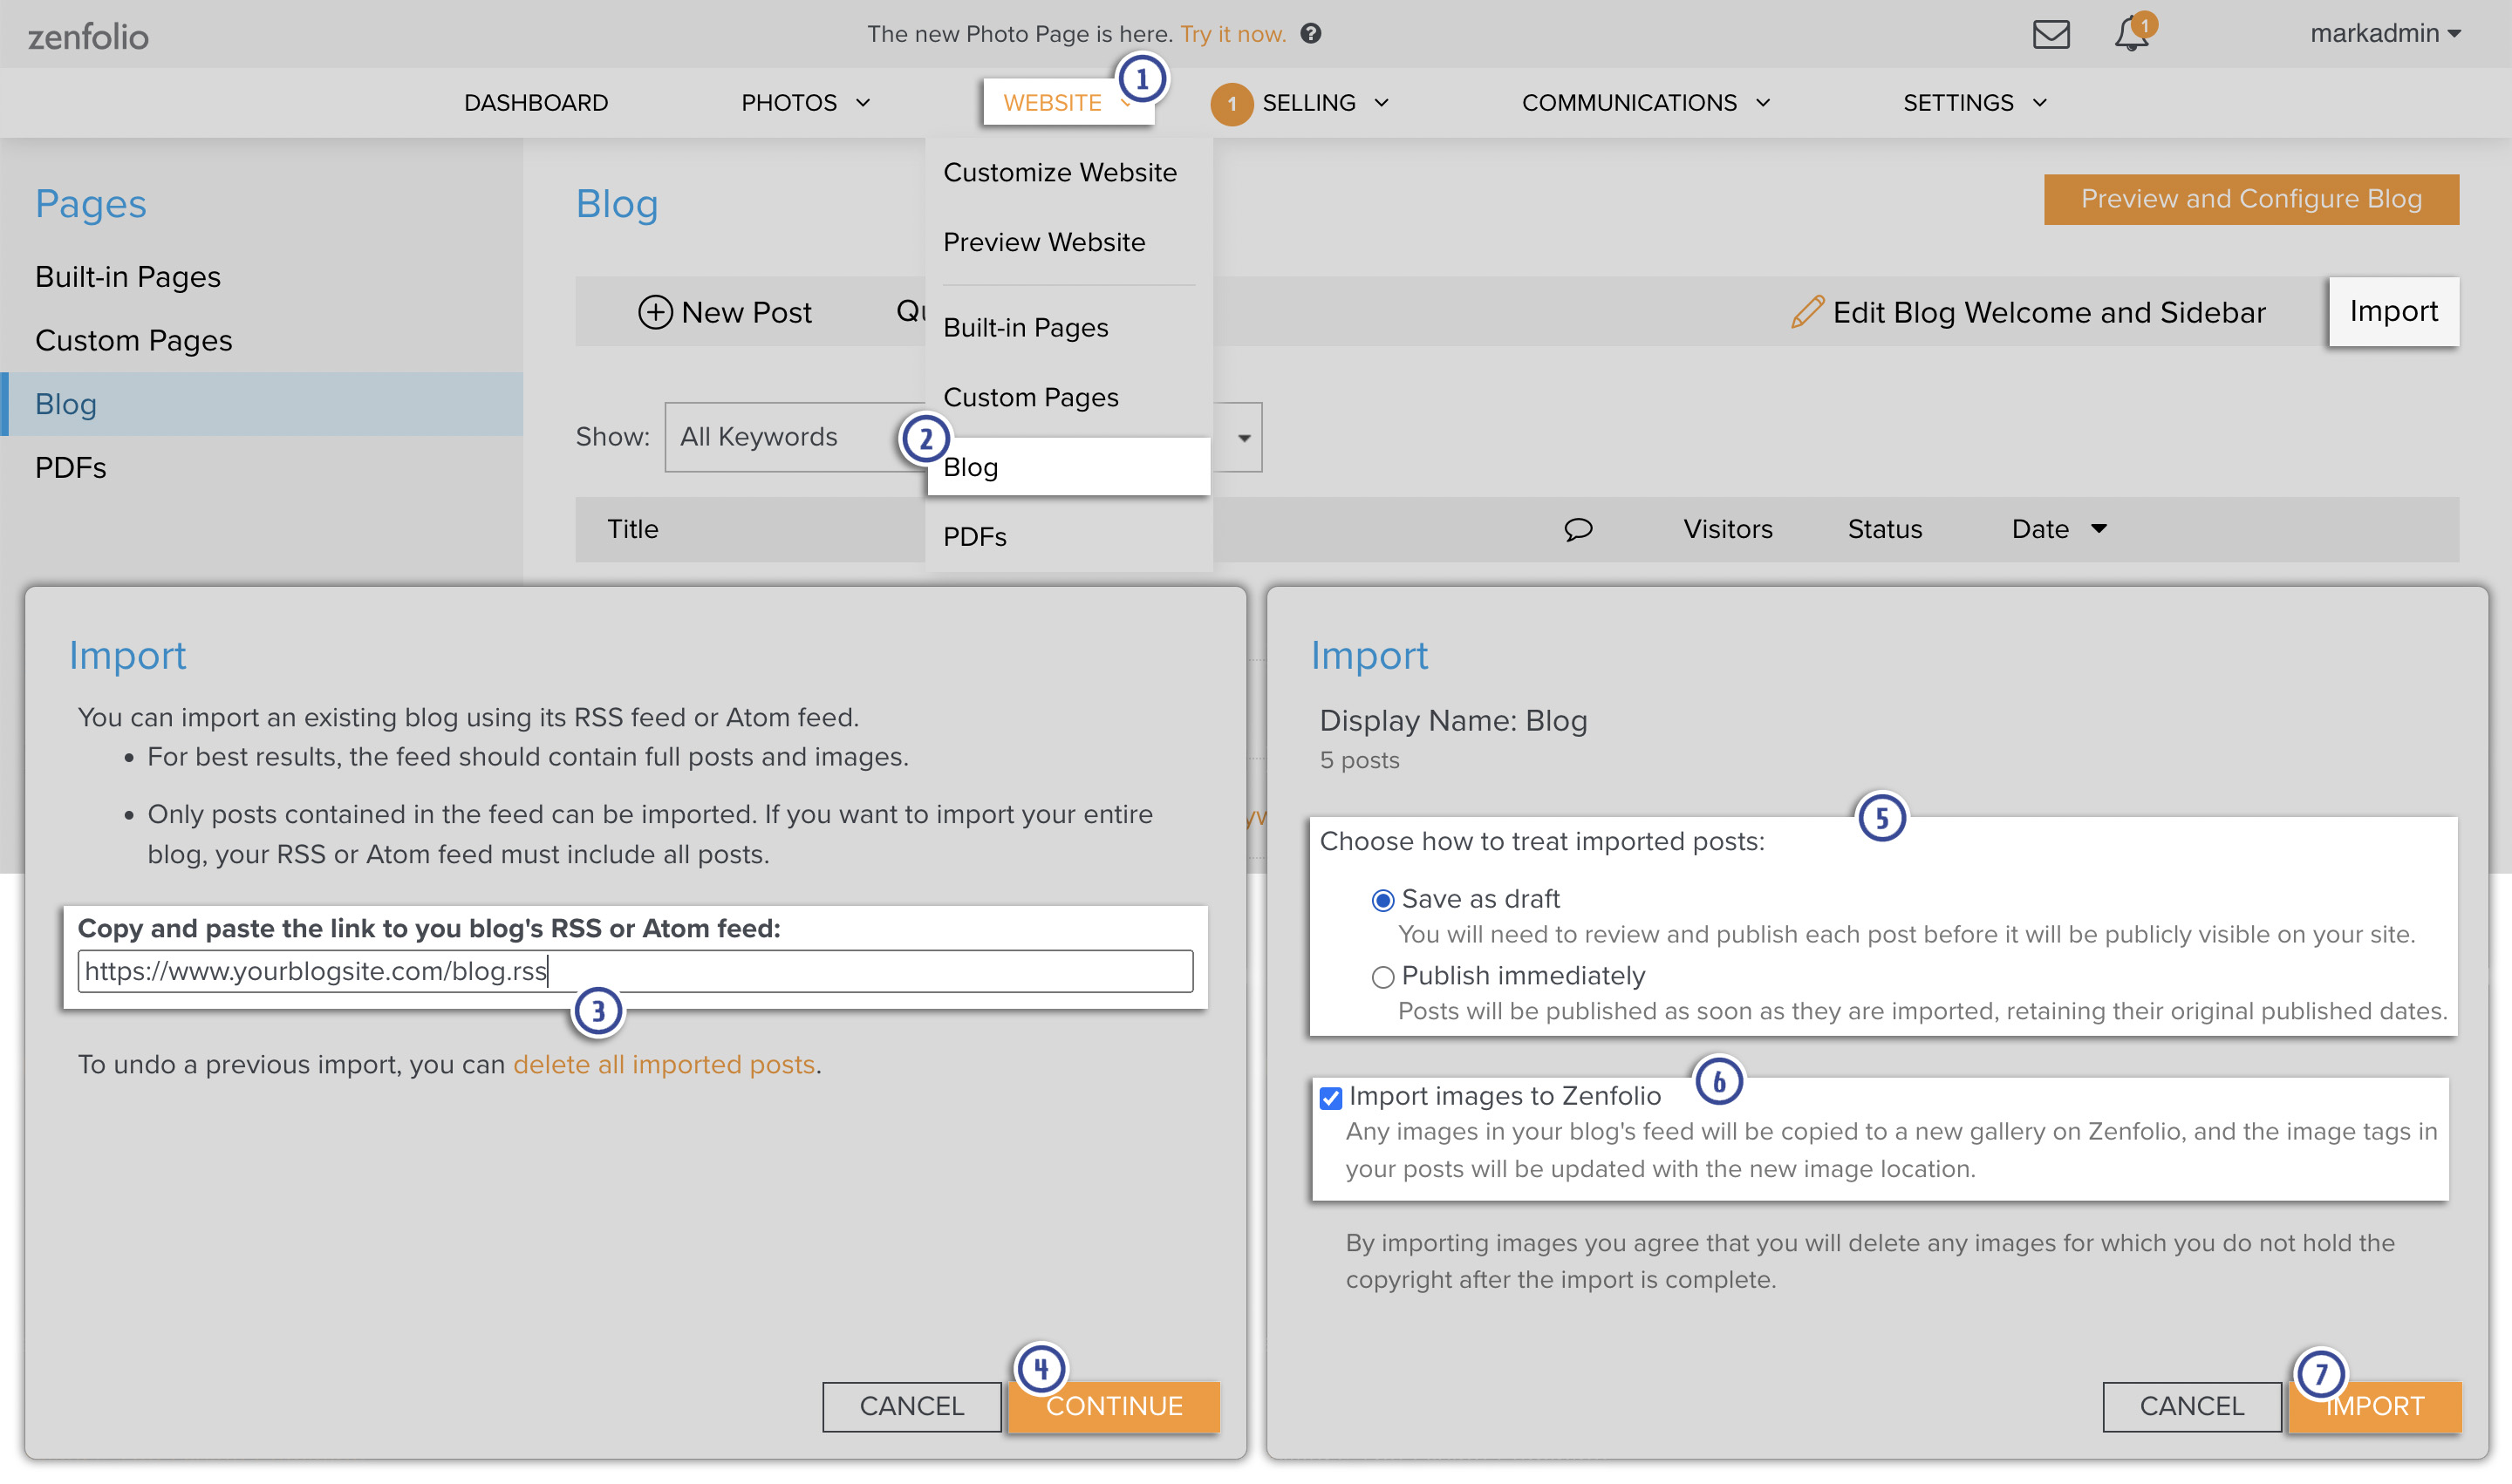Click 'delete all imported posts' link

(663, 1064)
